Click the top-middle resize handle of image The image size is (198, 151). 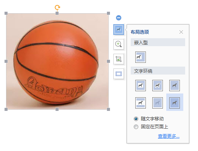[x=57, y=13]
